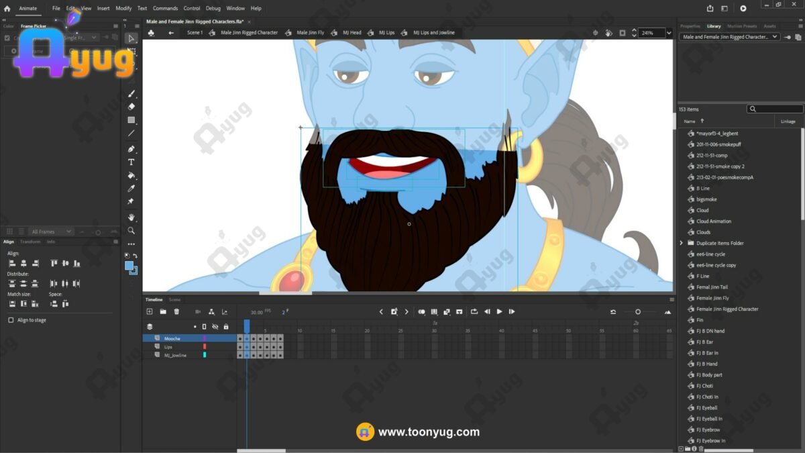Navigate to Scene 1 in breadcrumb
The image size is (805, 453).
point(195,32)
